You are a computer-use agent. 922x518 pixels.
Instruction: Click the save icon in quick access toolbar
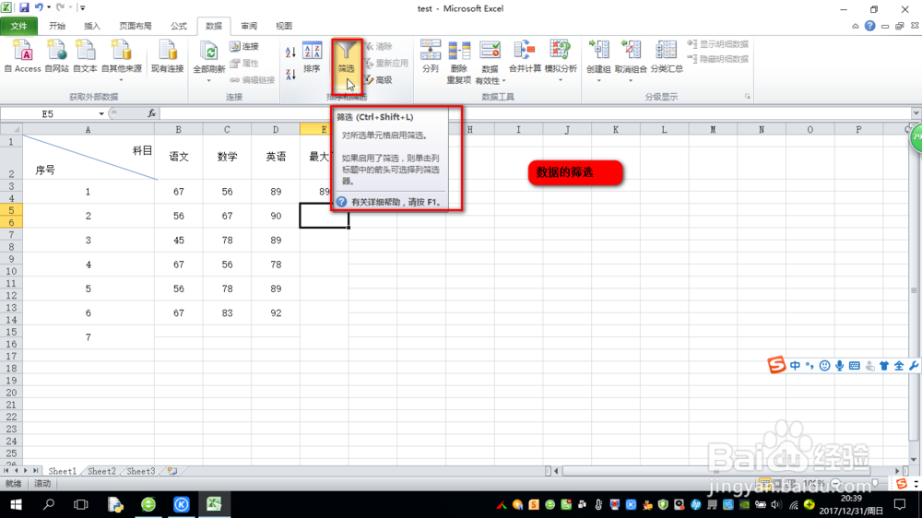pyautogui.click(x=24, y=7)
